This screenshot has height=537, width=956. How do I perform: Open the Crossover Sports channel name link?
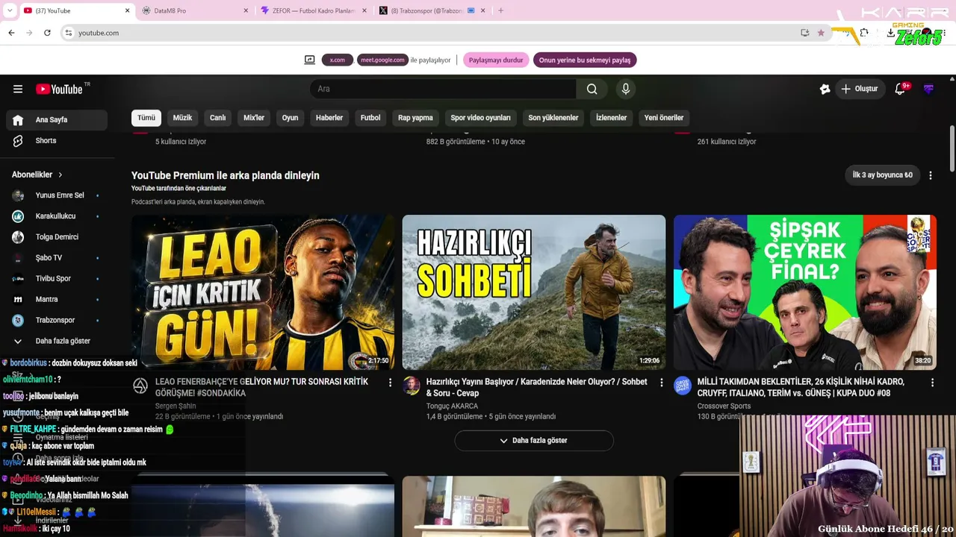pyautogui.click(x=724, y=406)
